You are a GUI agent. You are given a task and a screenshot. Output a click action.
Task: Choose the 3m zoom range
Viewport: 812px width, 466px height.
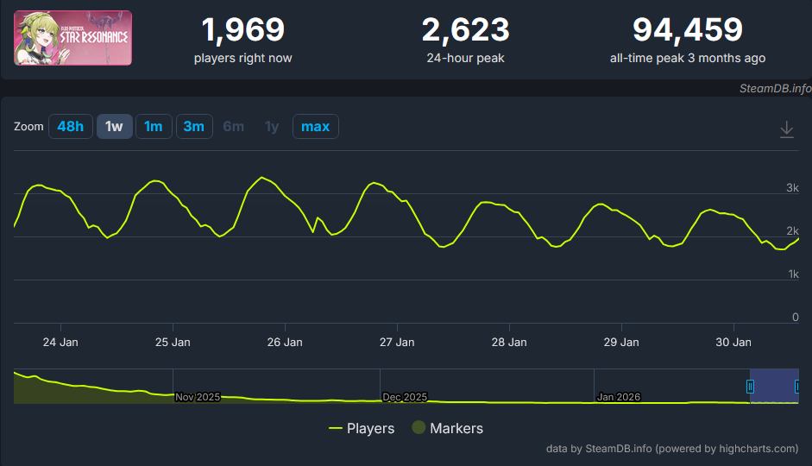[194, 126]
